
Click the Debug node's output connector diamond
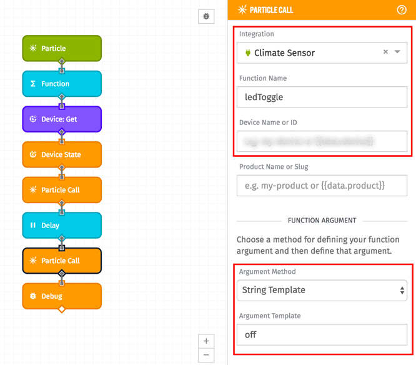(x=62, y=309)
